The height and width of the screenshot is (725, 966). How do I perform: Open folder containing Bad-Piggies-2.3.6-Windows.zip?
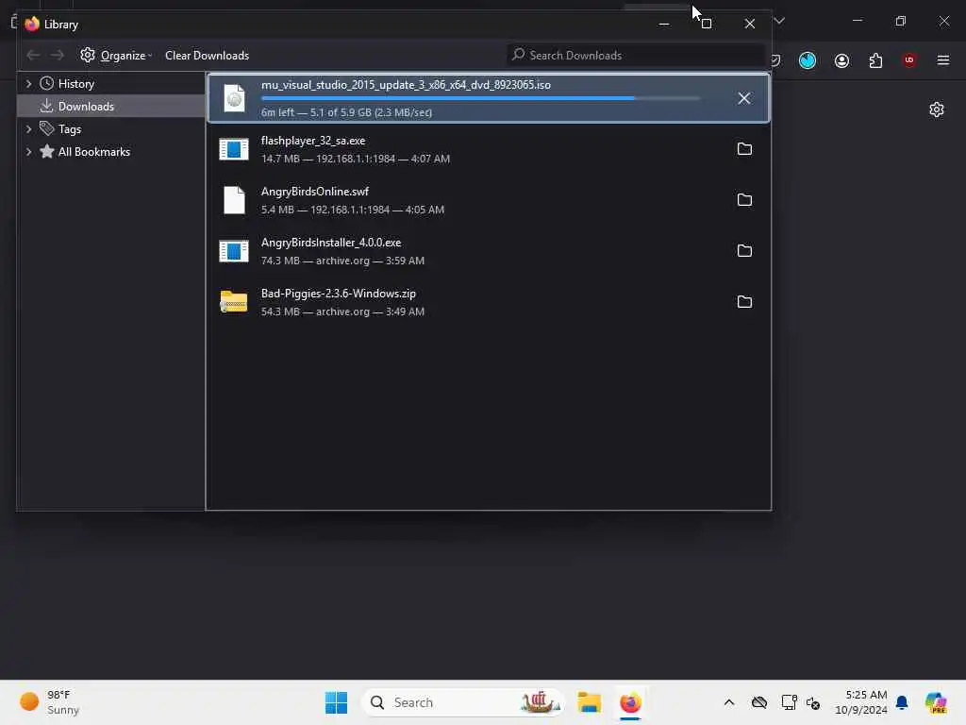[744, 302]
